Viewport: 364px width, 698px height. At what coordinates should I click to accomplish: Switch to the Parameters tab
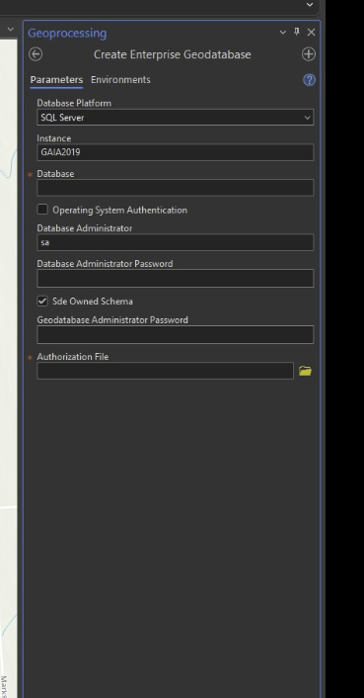[x=56, y=80]
